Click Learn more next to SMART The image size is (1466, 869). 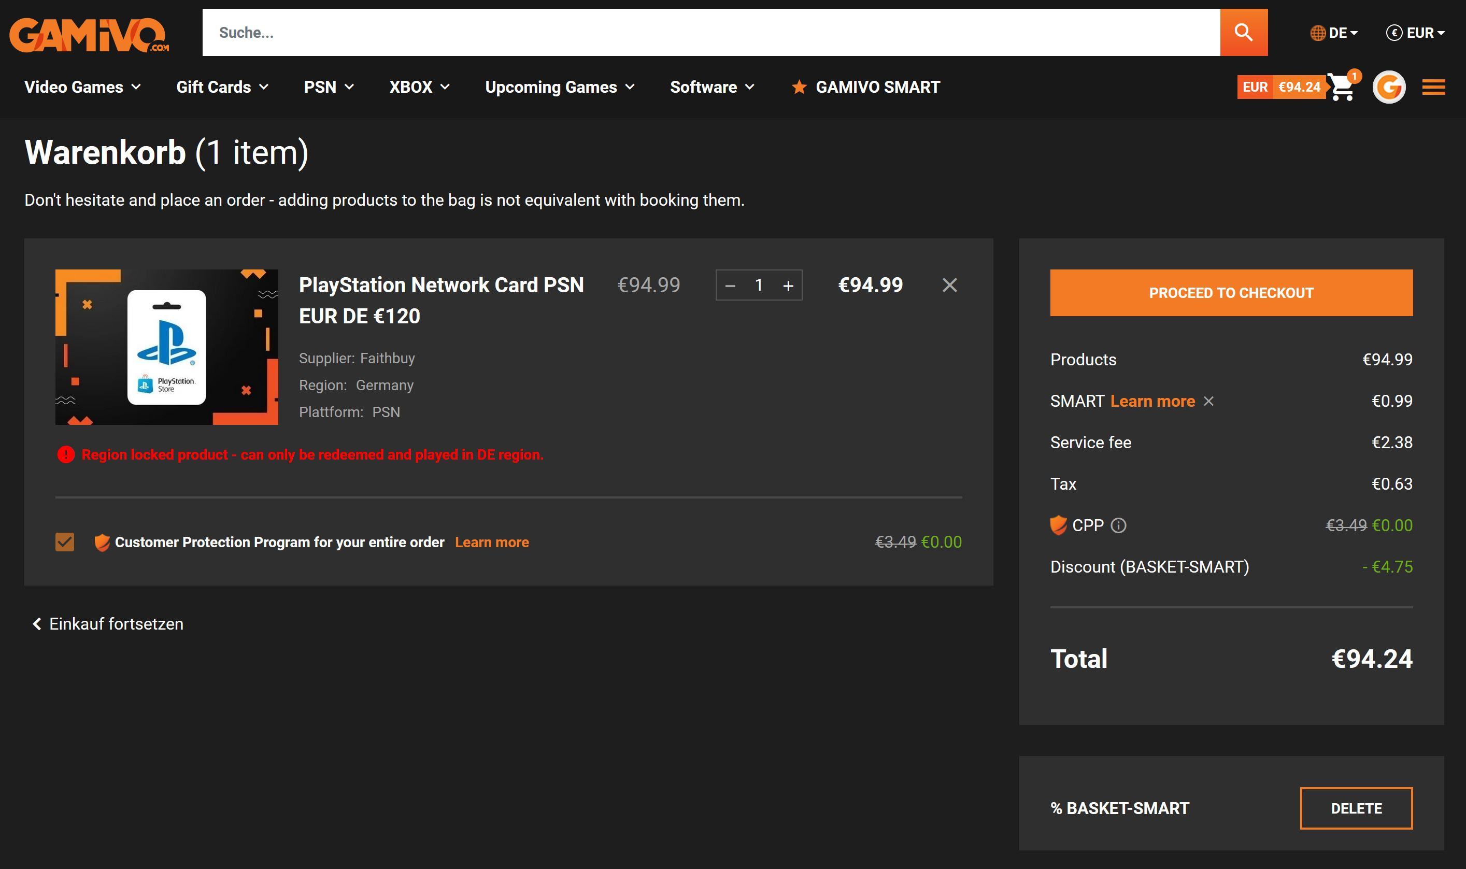pos(1152,401)
